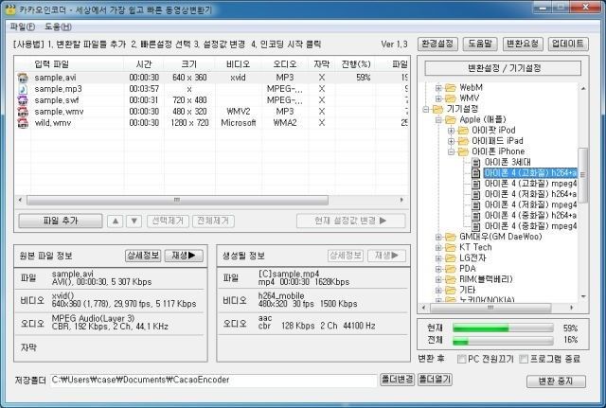Click the GM대우 folder icon
The height and width of the screenshot is (408, 606).
click(451, 237)
